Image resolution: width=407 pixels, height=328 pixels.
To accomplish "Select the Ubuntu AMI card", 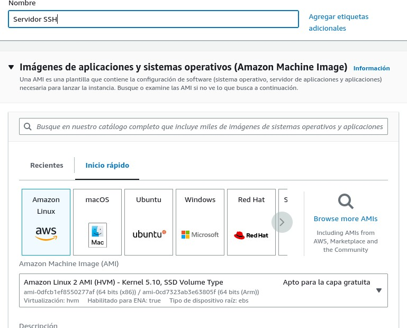I will (x=149, y=222).
